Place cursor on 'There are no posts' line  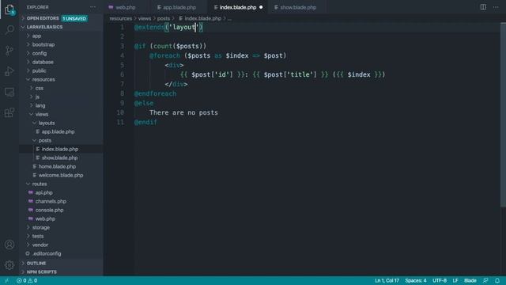(183, 112)
